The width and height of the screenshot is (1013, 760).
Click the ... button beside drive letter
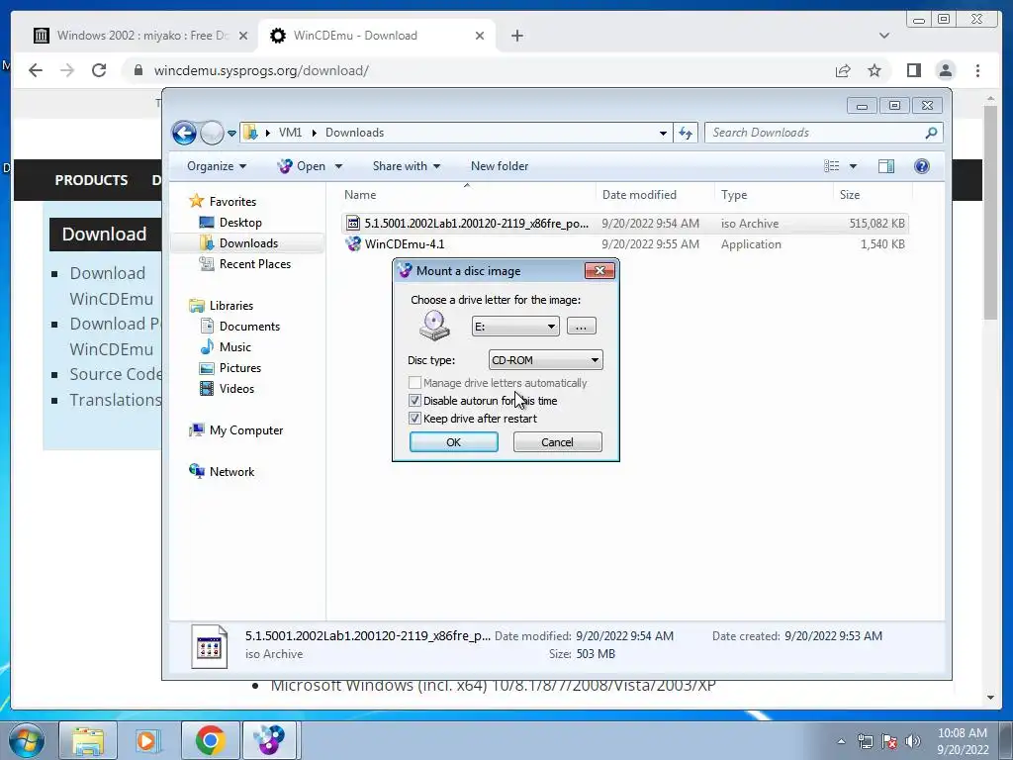[581, 327]
